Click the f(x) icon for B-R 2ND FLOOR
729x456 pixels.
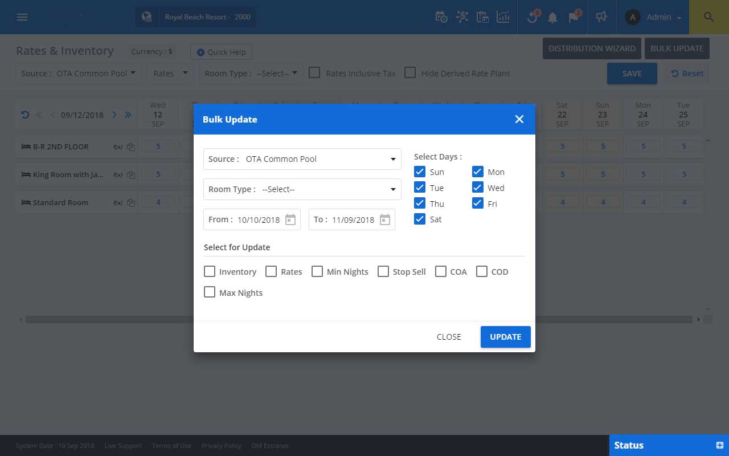pos(118,146)
